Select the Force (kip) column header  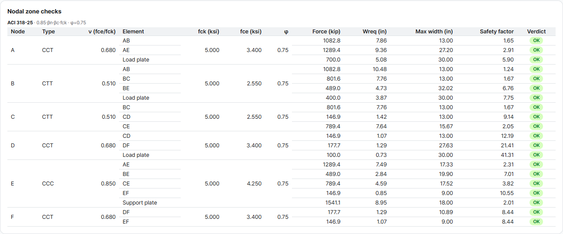pyautogui.click(x=326, y=31)
